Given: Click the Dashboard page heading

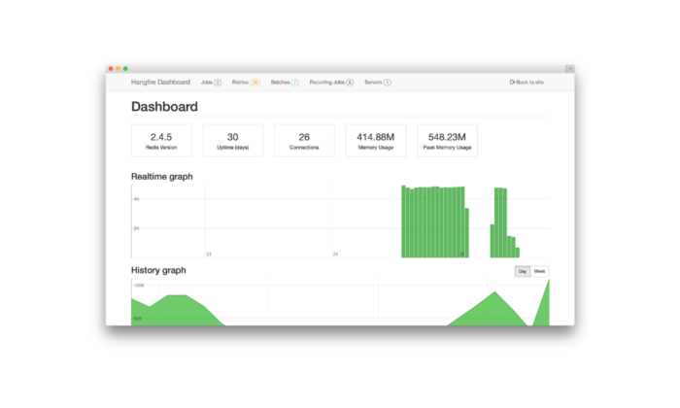Looking at the screenshot, I should [164, 107].
